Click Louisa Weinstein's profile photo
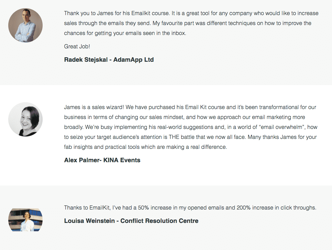332x250 pixels. (25, 220)
